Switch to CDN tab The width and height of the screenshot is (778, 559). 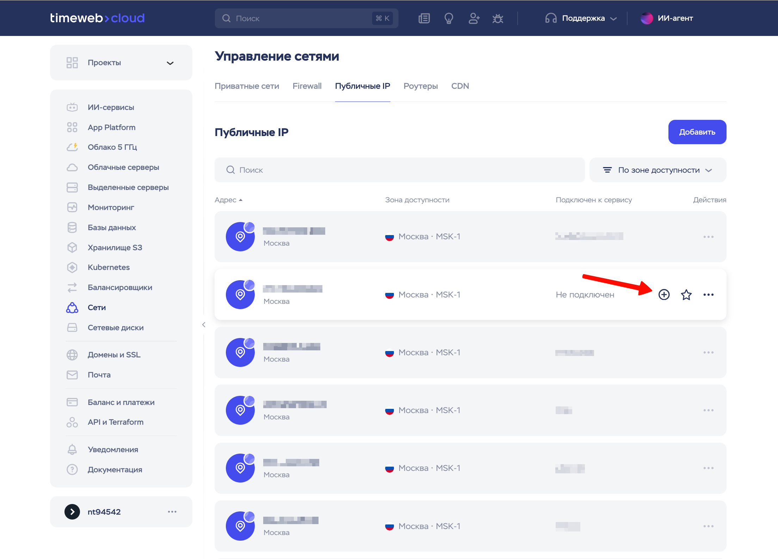460,86
